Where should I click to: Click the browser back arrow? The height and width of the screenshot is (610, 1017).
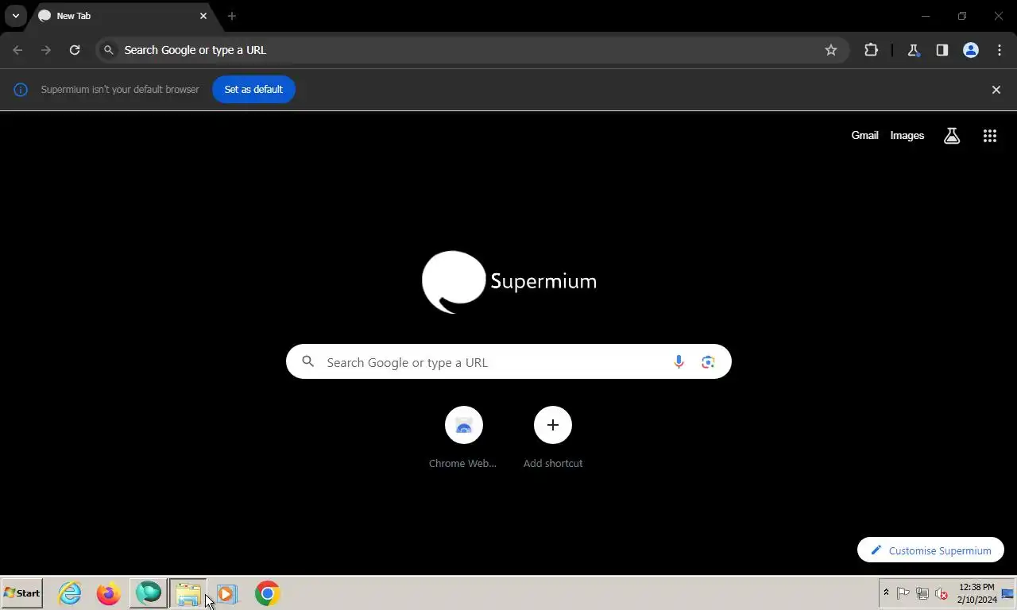click(17, 50)
